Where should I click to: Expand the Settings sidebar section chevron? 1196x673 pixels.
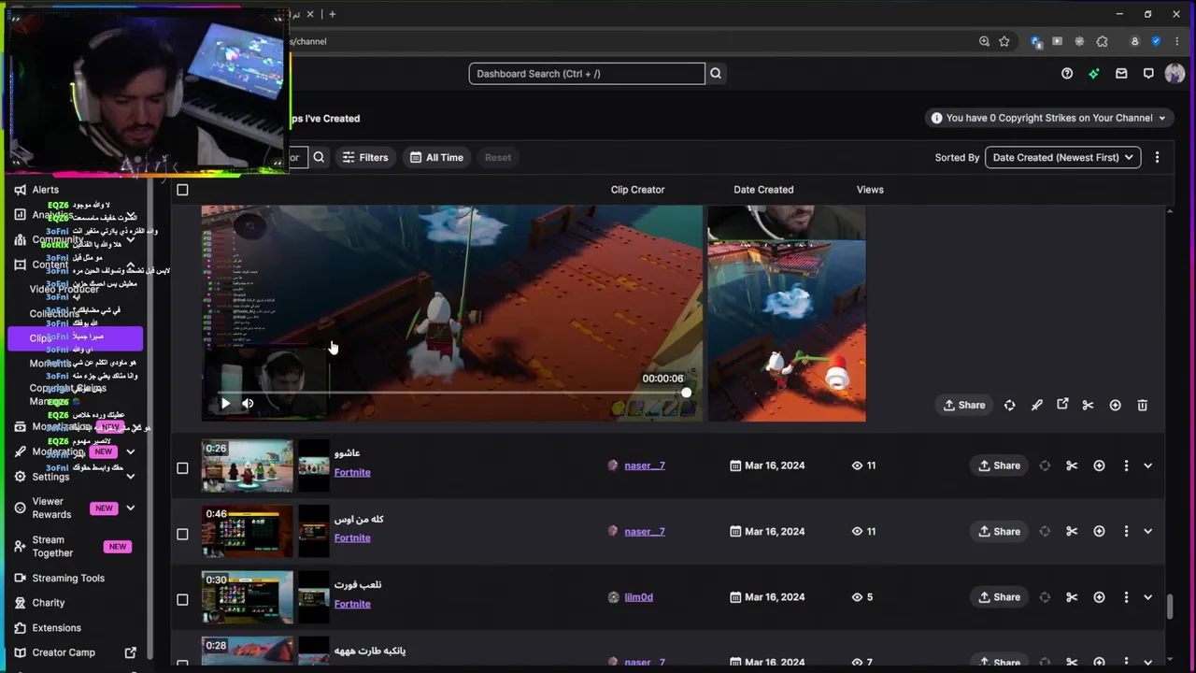(x=130, y=477)
